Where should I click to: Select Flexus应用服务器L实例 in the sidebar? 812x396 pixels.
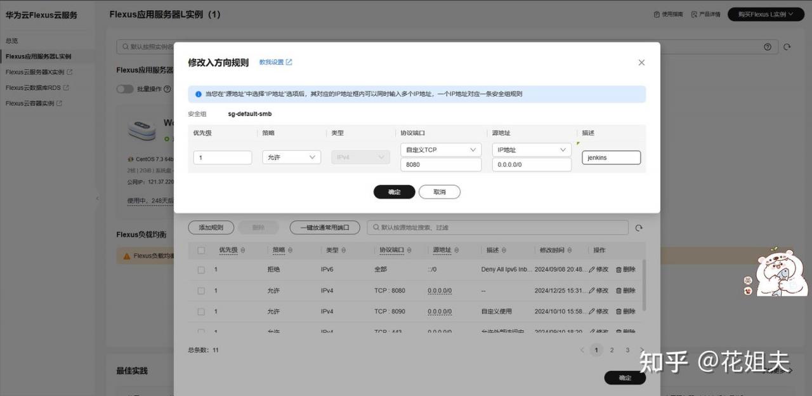[38, 56]
